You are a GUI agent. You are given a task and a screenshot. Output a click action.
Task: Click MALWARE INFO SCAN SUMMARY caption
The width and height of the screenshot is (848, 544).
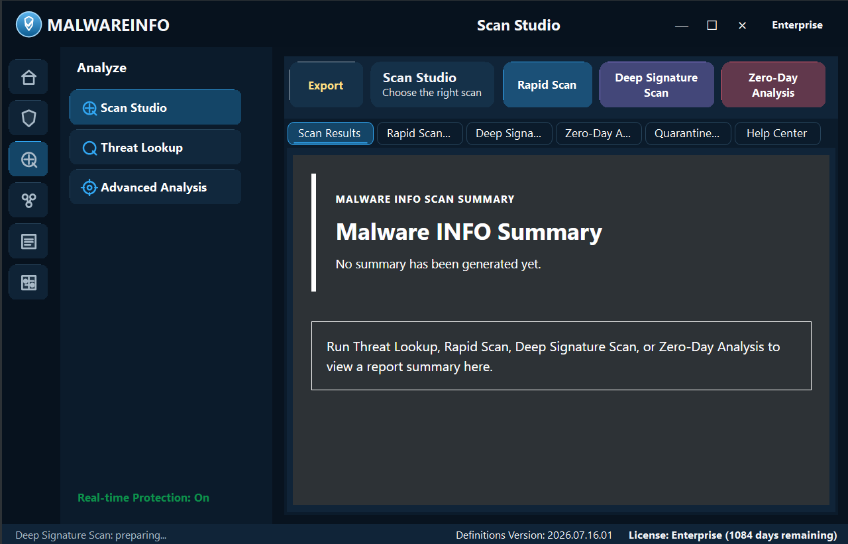(x=425, y=199)
